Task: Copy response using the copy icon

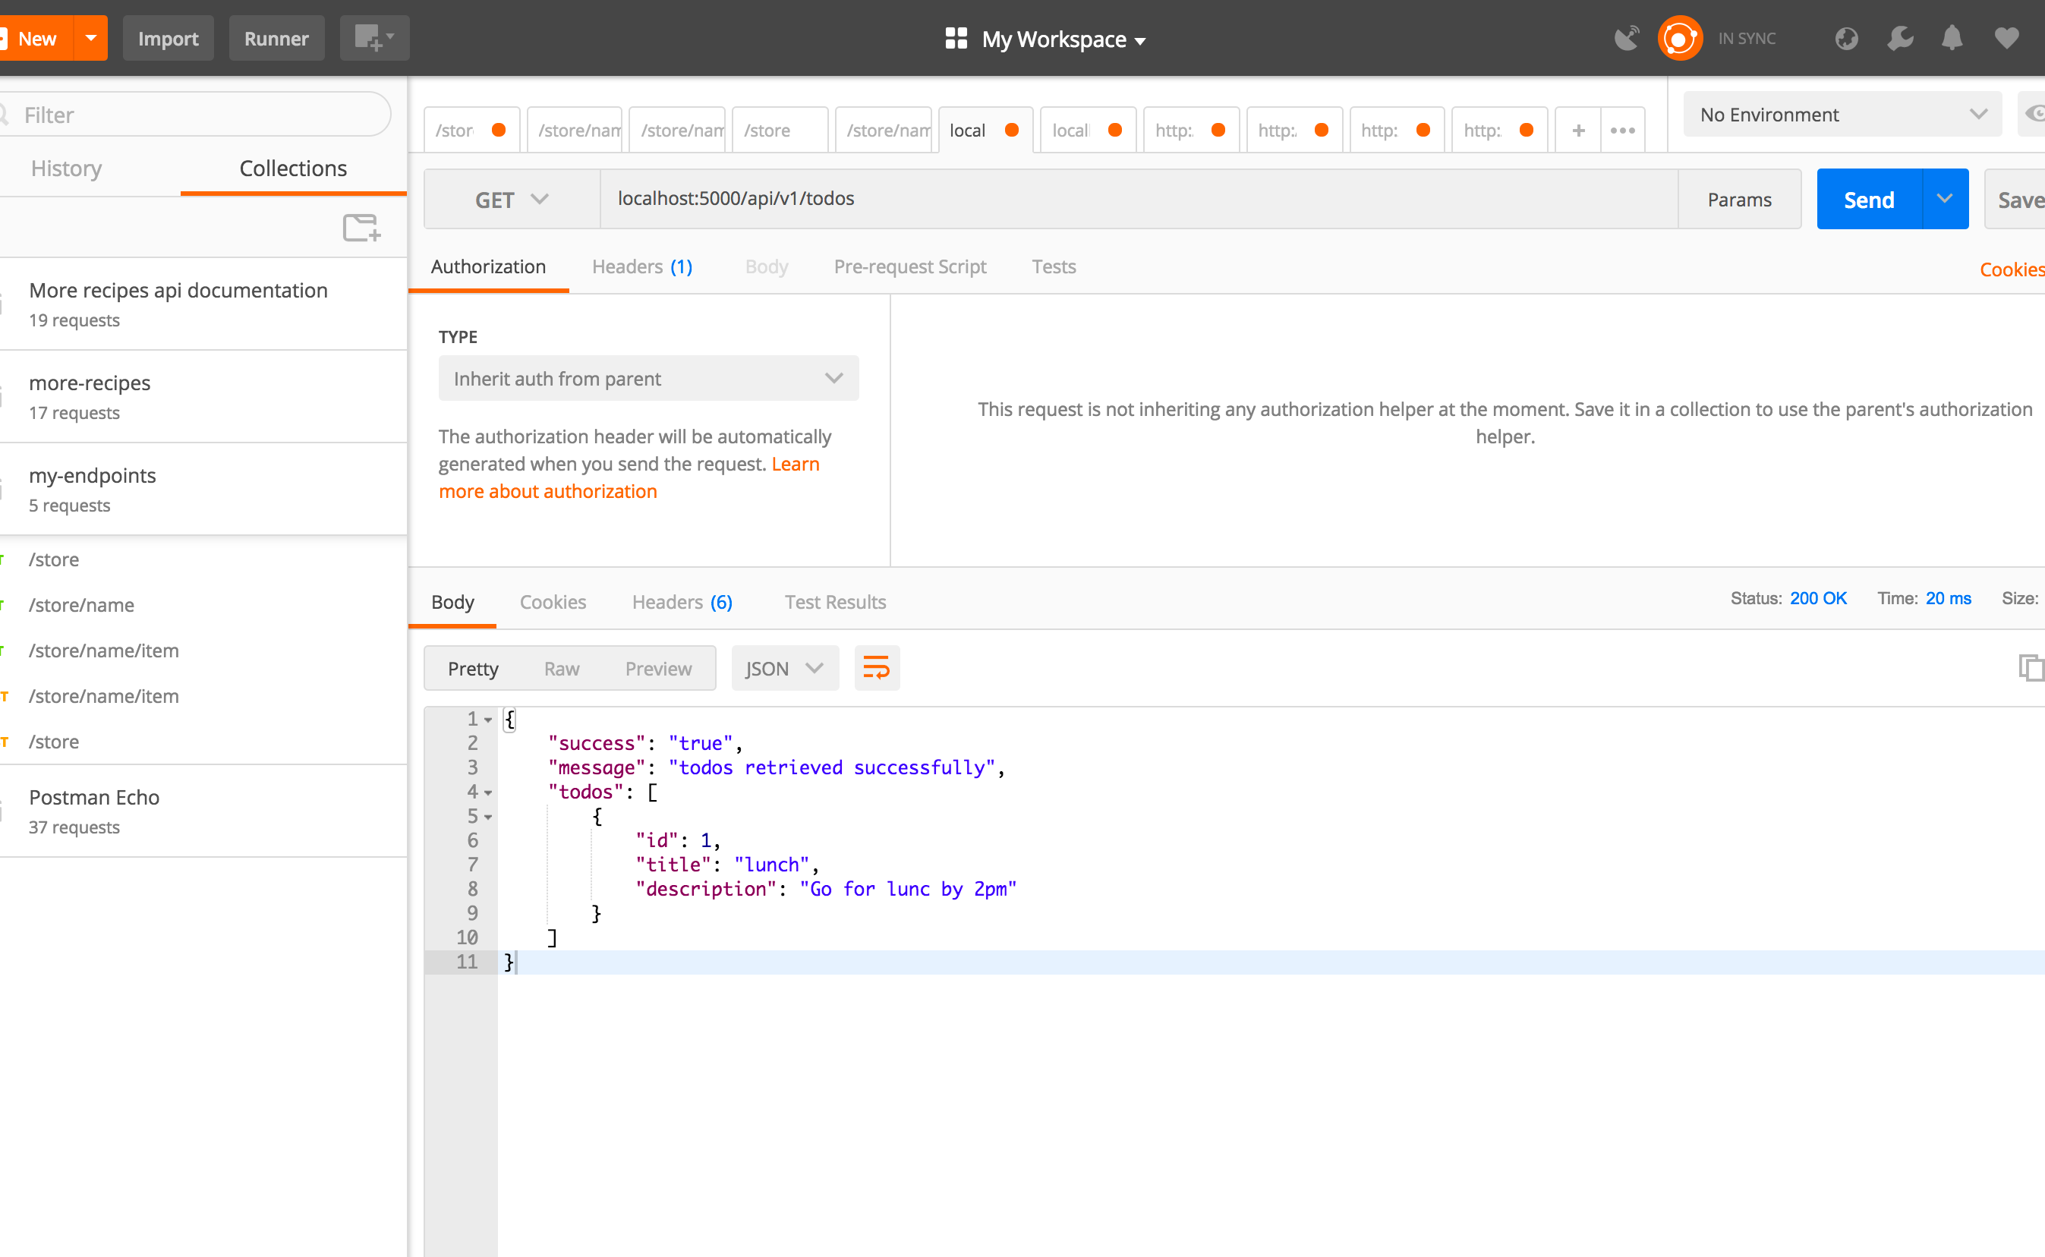Action: [x=2031, y=669]
